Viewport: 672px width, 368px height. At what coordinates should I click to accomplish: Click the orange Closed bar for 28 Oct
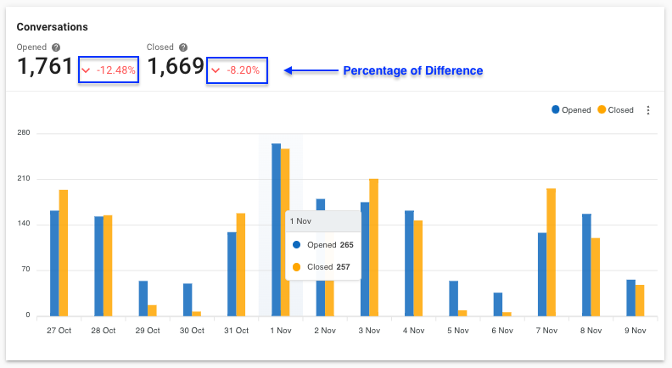coord(108,265)
